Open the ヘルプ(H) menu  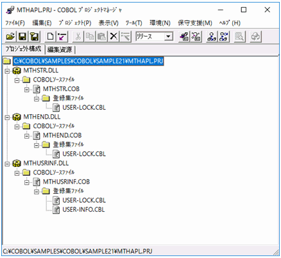[x=230, y=23]
